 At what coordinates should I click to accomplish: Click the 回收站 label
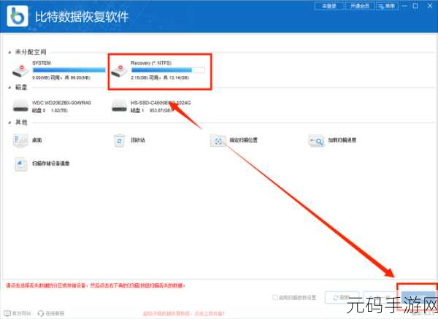pos(138,140)
